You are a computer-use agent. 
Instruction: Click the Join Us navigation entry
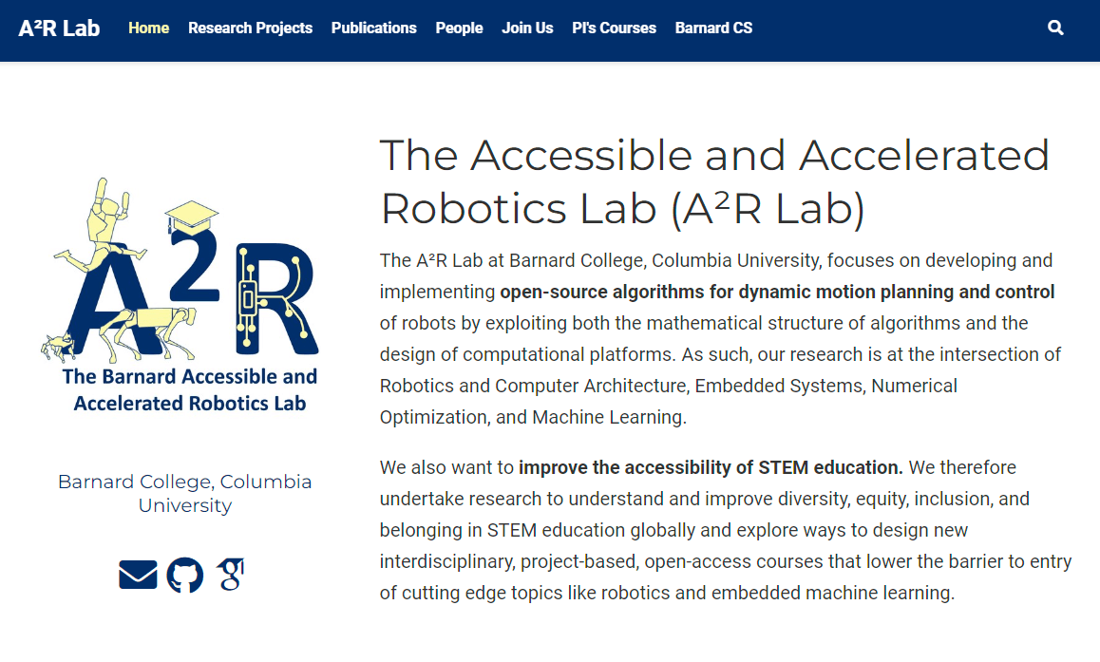point(527,28)
